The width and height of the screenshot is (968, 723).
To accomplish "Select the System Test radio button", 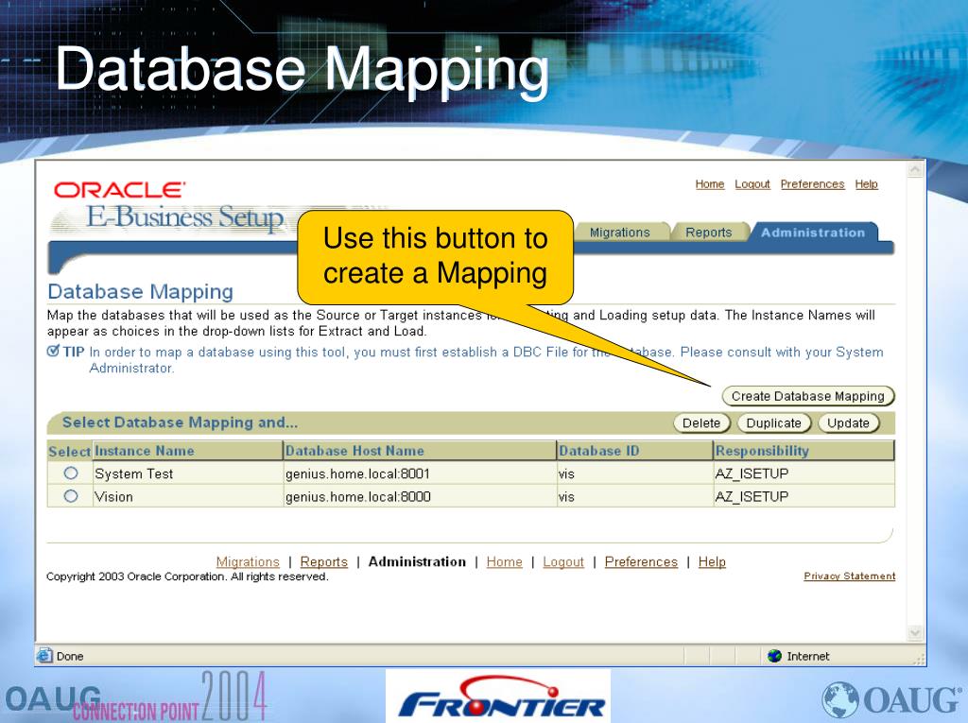I will [x=71, y=473].
